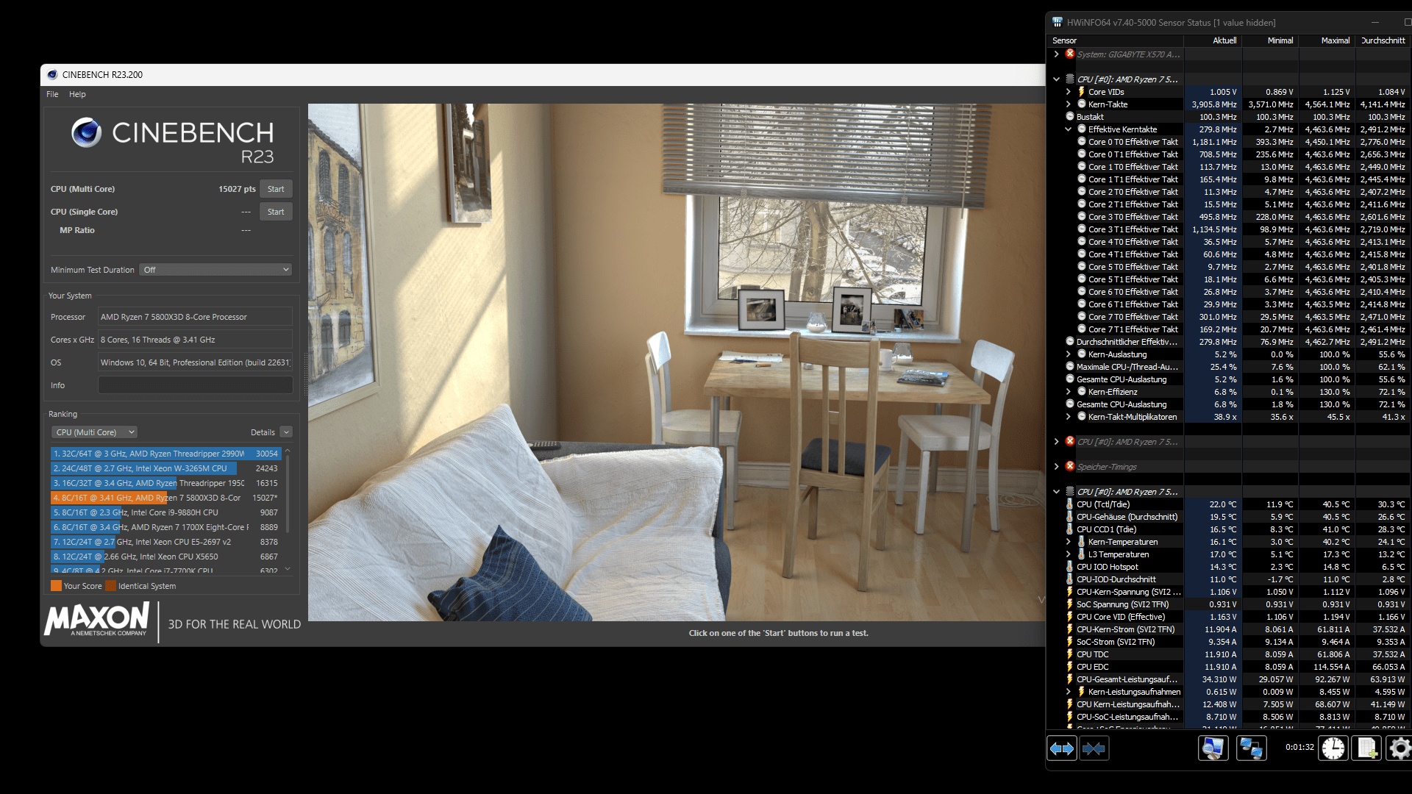Click clock icon of Core 0 T0 Effektiver Takt
Screen dimensions: 1412x794
pyautogui.click(x=1082, y=141)
